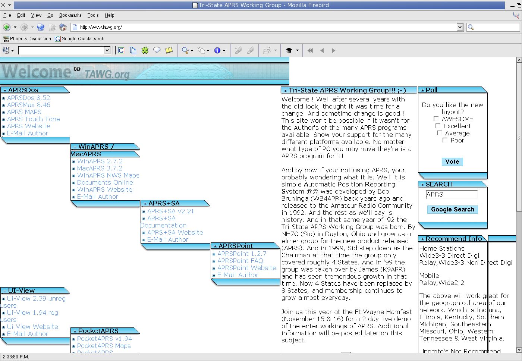Image resolution: width=522 pixels, height=361 pixels.
Task: Click the Google toolbar search input
Action: [61, 50]
